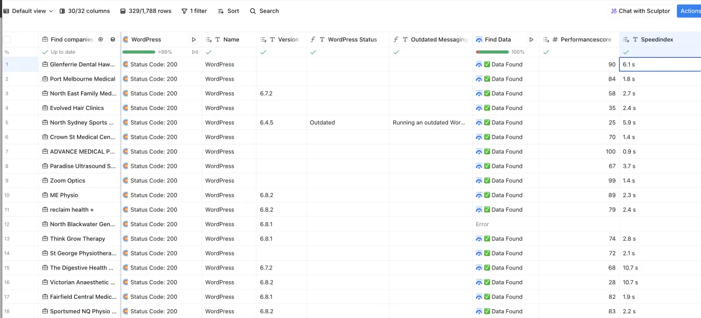
Task: Run the Find Data column with its play button
Action: [x=531, y=40]
